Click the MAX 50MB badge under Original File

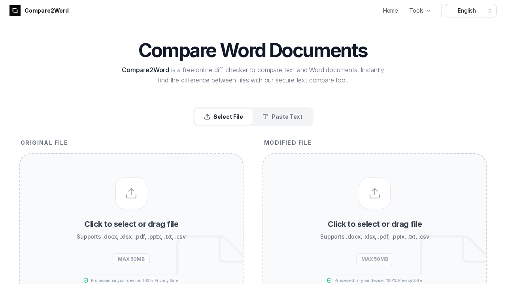(131, 259)
